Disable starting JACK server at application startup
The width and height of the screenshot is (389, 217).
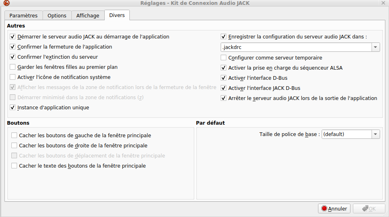pos(13,37)
